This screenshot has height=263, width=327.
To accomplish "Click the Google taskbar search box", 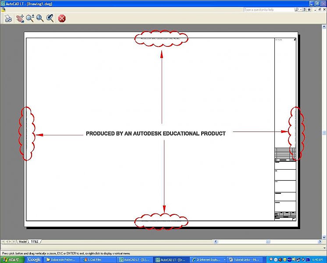I will coord(34,259).
